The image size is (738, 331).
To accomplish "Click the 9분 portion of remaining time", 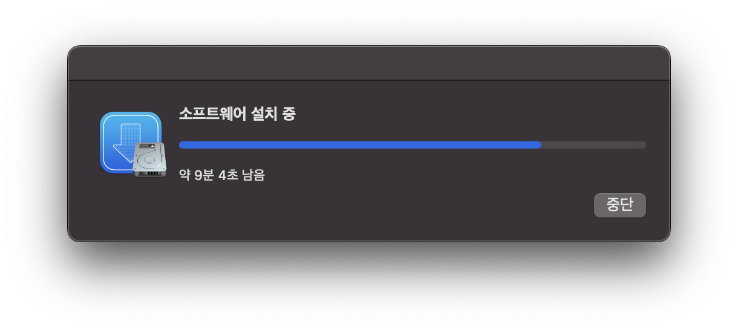I will [204, 176].
